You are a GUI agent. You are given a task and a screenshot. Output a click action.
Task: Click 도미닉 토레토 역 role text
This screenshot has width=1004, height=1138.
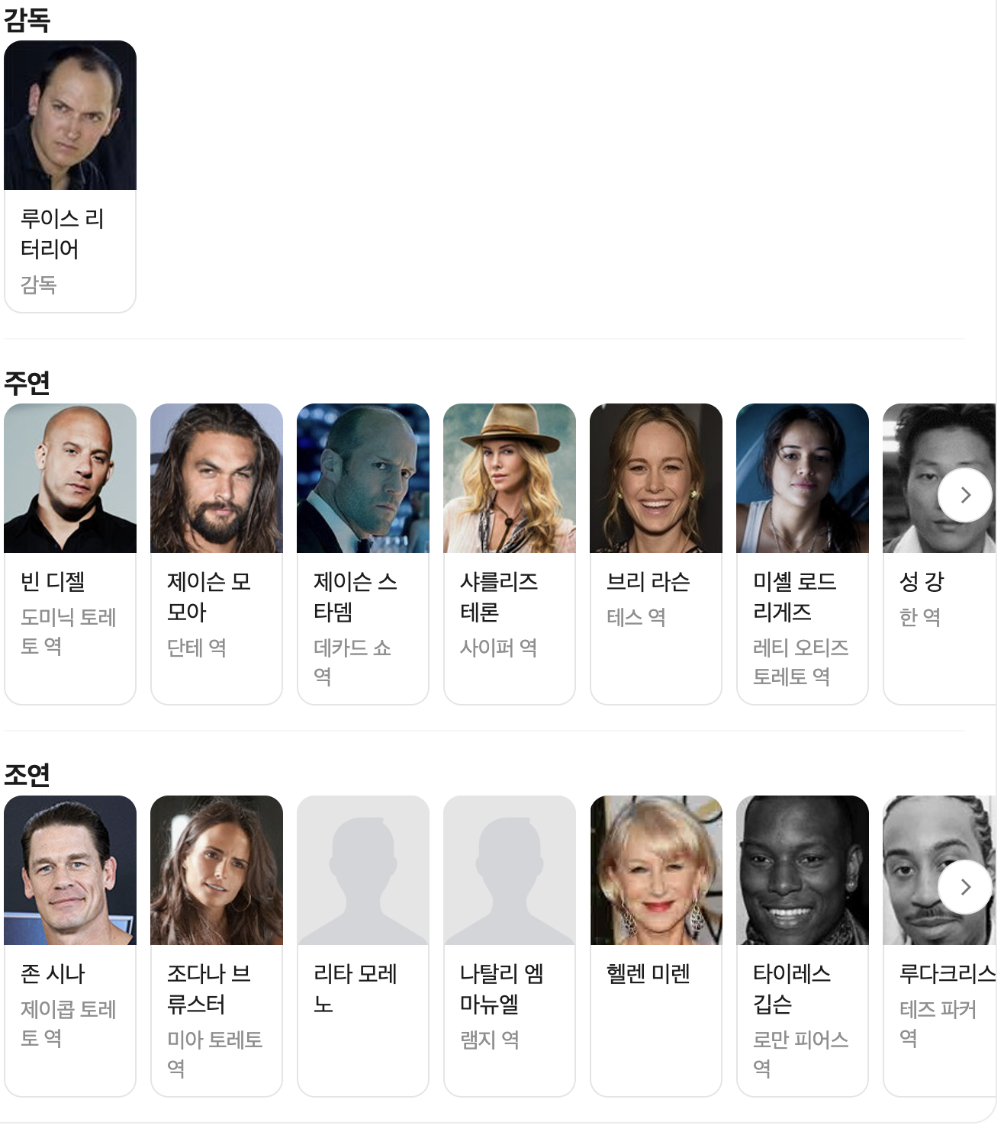click(x=68, y=632)
